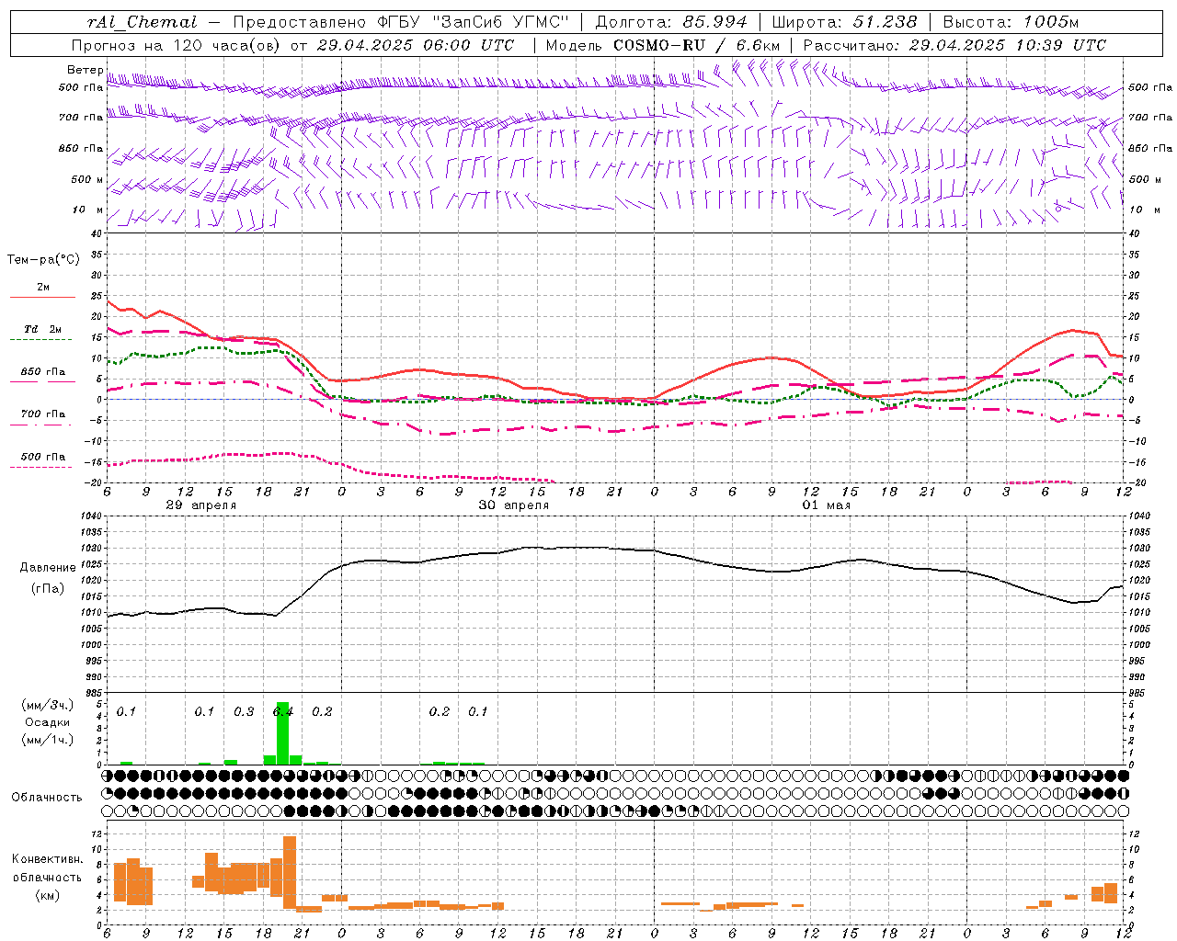Screen dimensions: 1177x941
Task: Click the 0.3 precipitation value label
Action: 244,711
